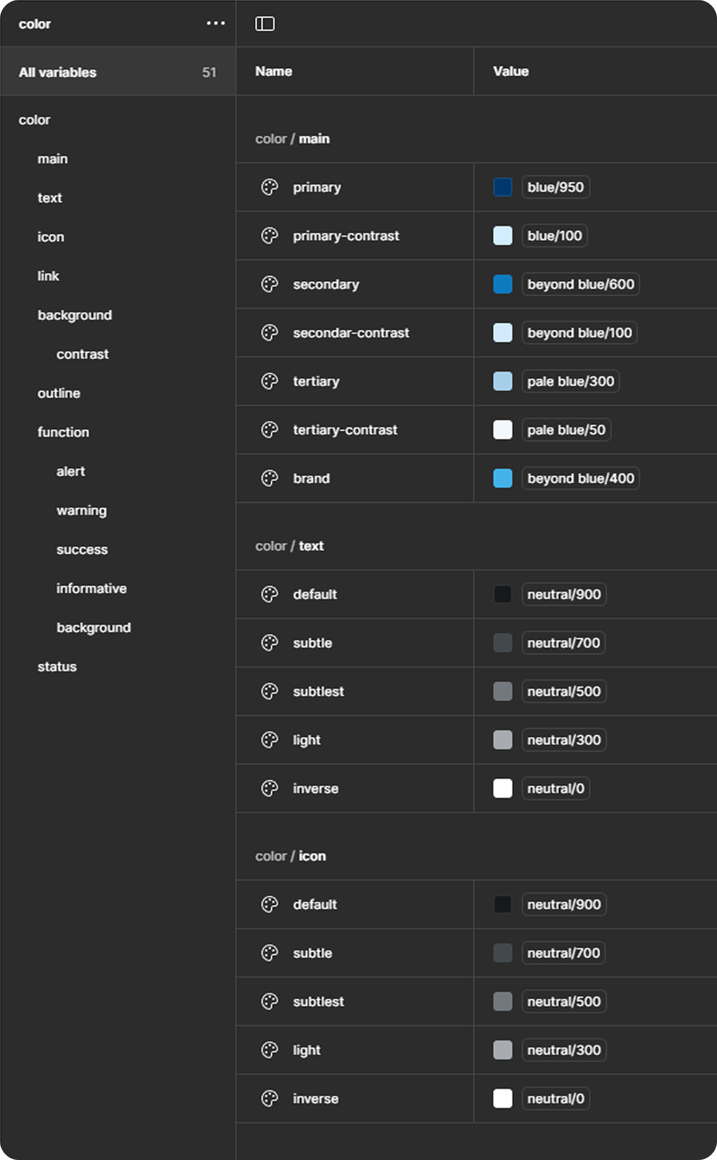This screenshot has height=1160, width=717.
Task: Select the secondar-contrast variable name
Action: (x=351, y=333)
